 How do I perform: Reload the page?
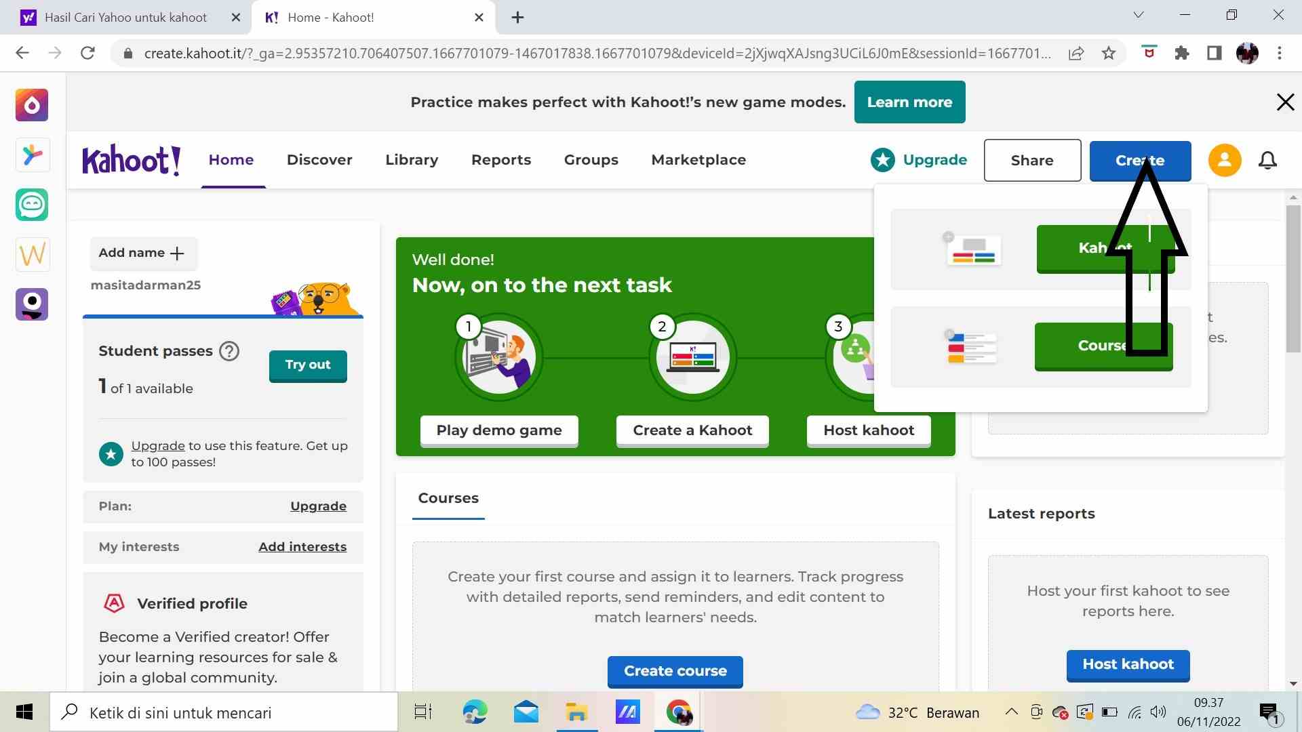pos(87,53)
